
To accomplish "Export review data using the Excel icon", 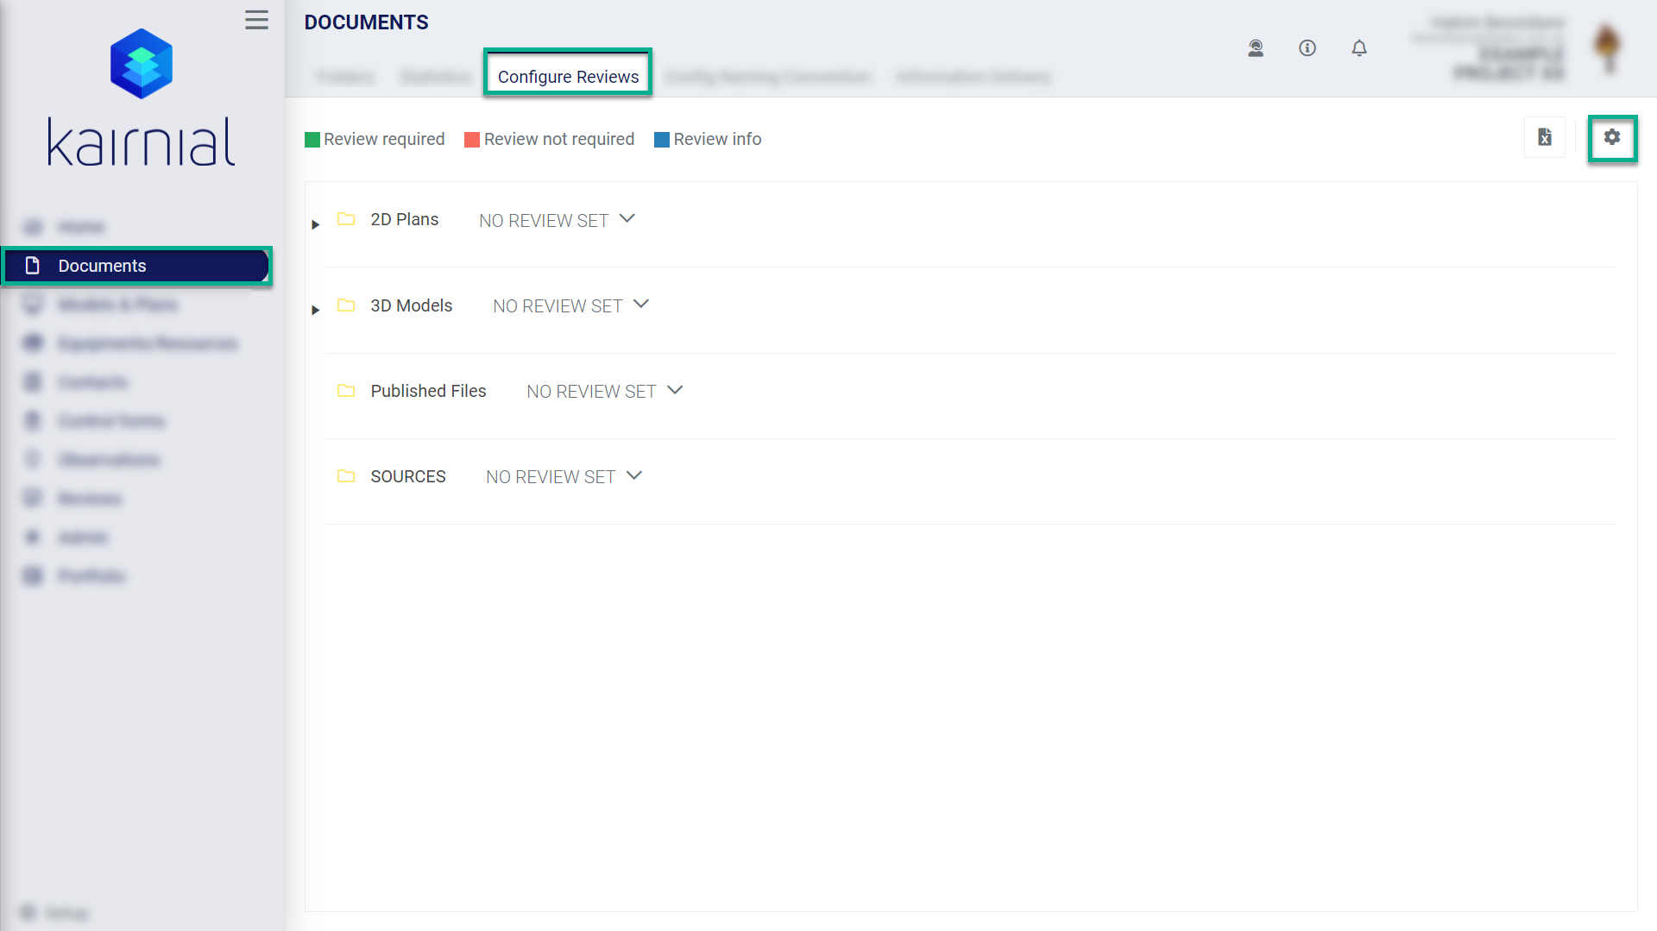I will [1545, 137].
